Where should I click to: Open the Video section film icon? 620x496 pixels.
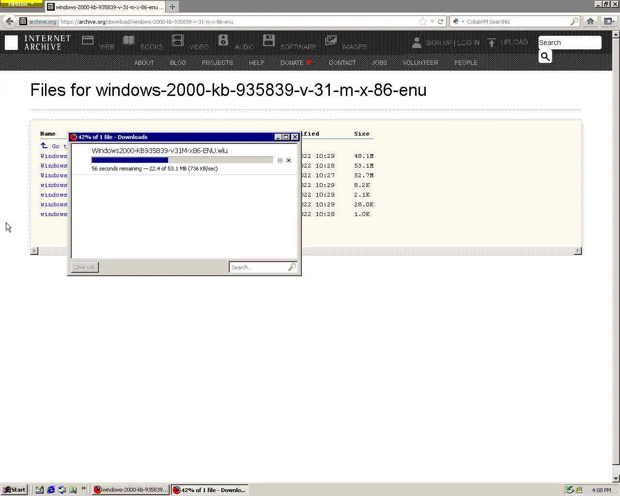178,40
